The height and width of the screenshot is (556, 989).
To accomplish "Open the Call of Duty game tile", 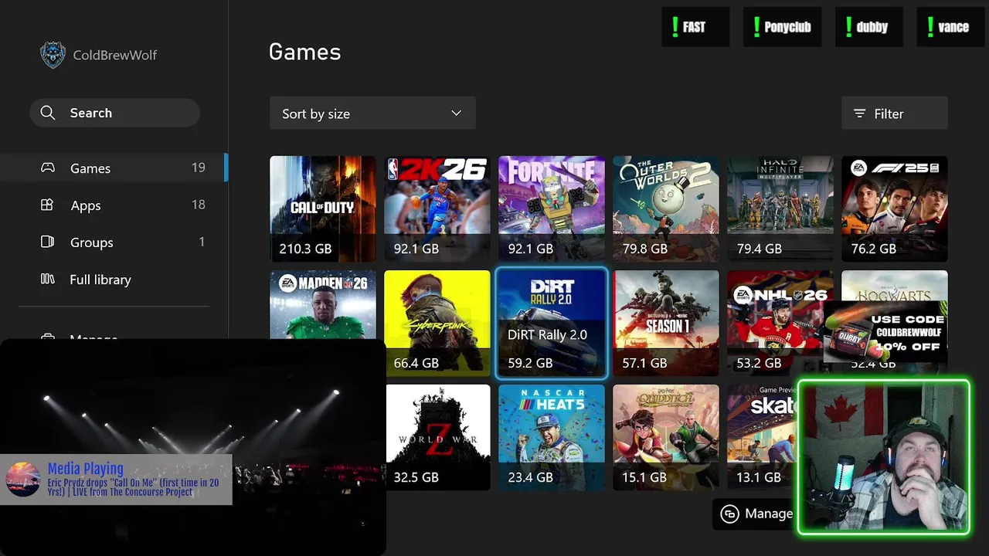I will tap(323, 208).
